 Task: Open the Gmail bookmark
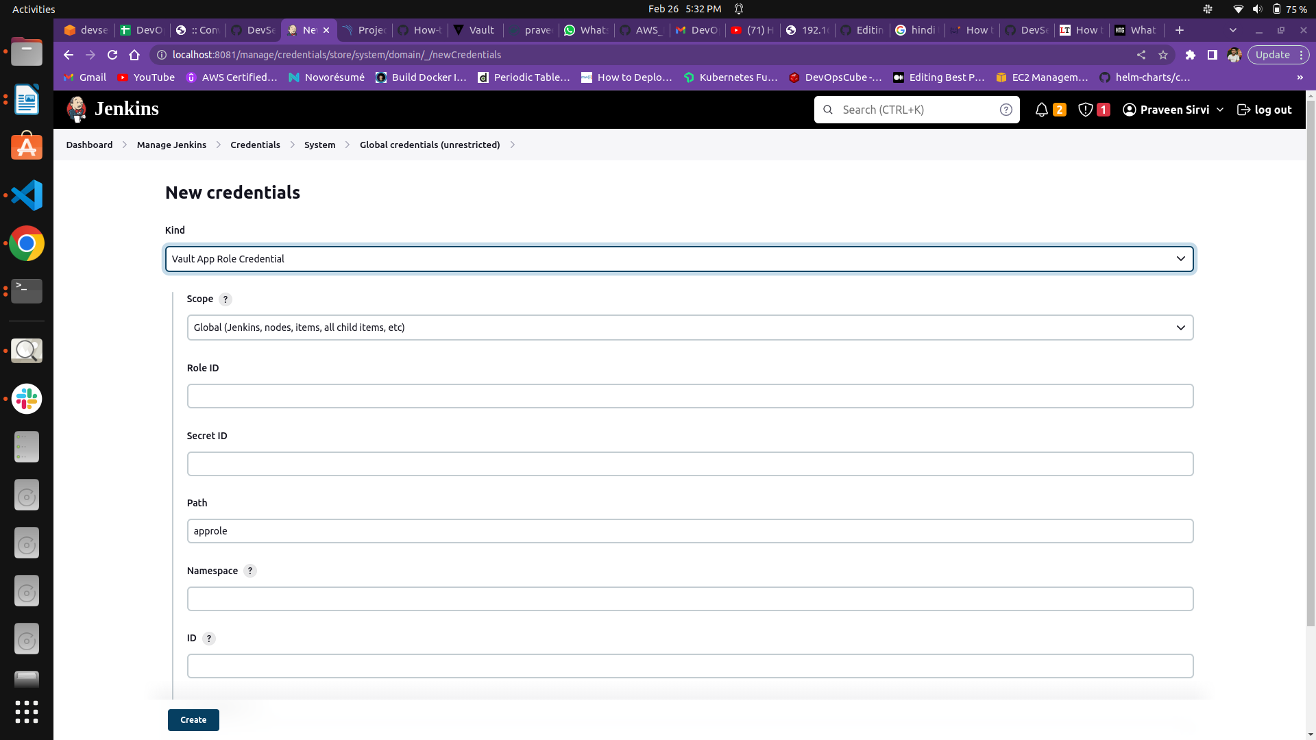pos(85,77)
